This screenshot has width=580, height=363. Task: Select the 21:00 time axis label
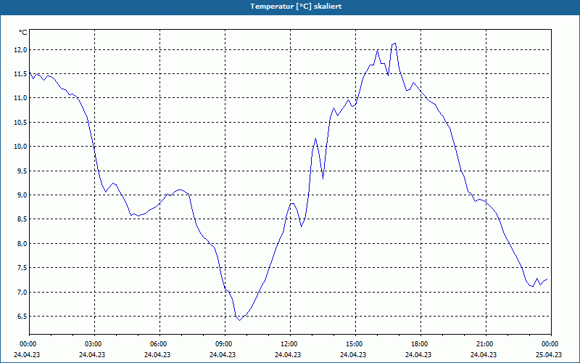[486, 344]
